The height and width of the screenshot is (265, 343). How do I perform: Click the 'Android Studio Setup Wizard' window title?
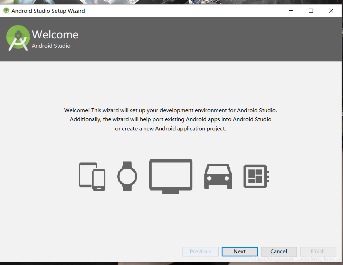point(48,11)
